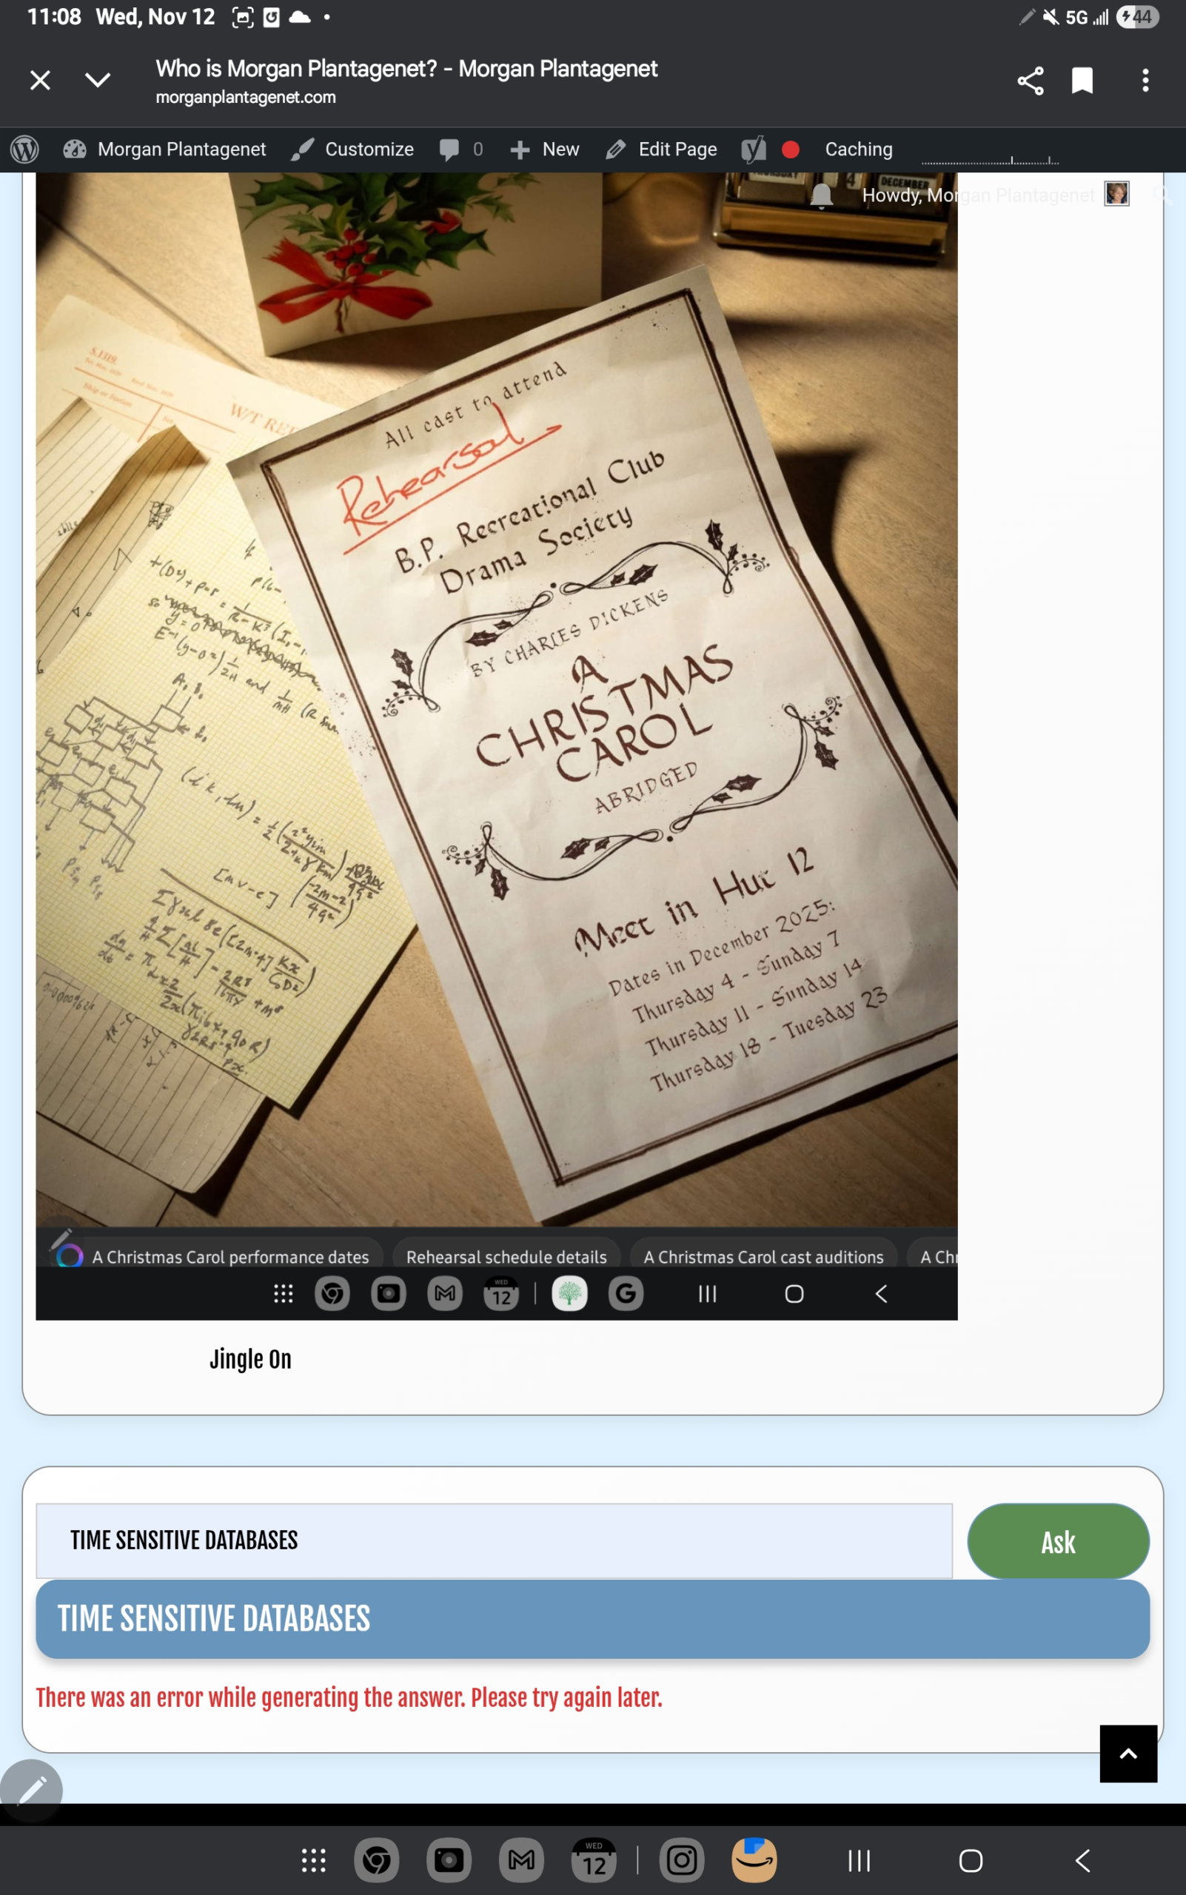1186x1895 pixels.
Task: Bookmark this page using the bookmark icon
Action: [x=1082, y=81]
